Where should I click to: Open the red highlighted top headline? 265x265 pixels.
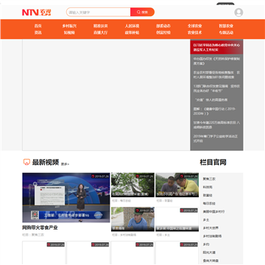coord(216,47)
